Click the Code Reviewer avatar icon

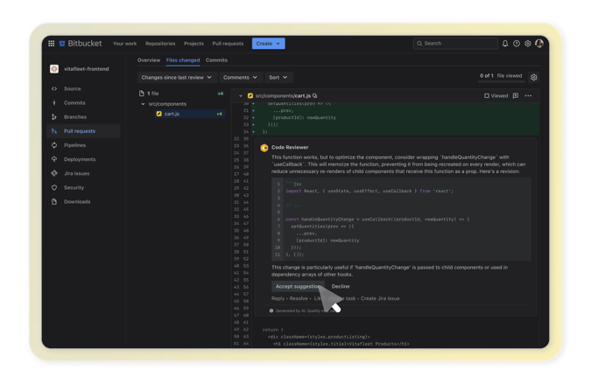pyautogui.click(x=264, y=148)
